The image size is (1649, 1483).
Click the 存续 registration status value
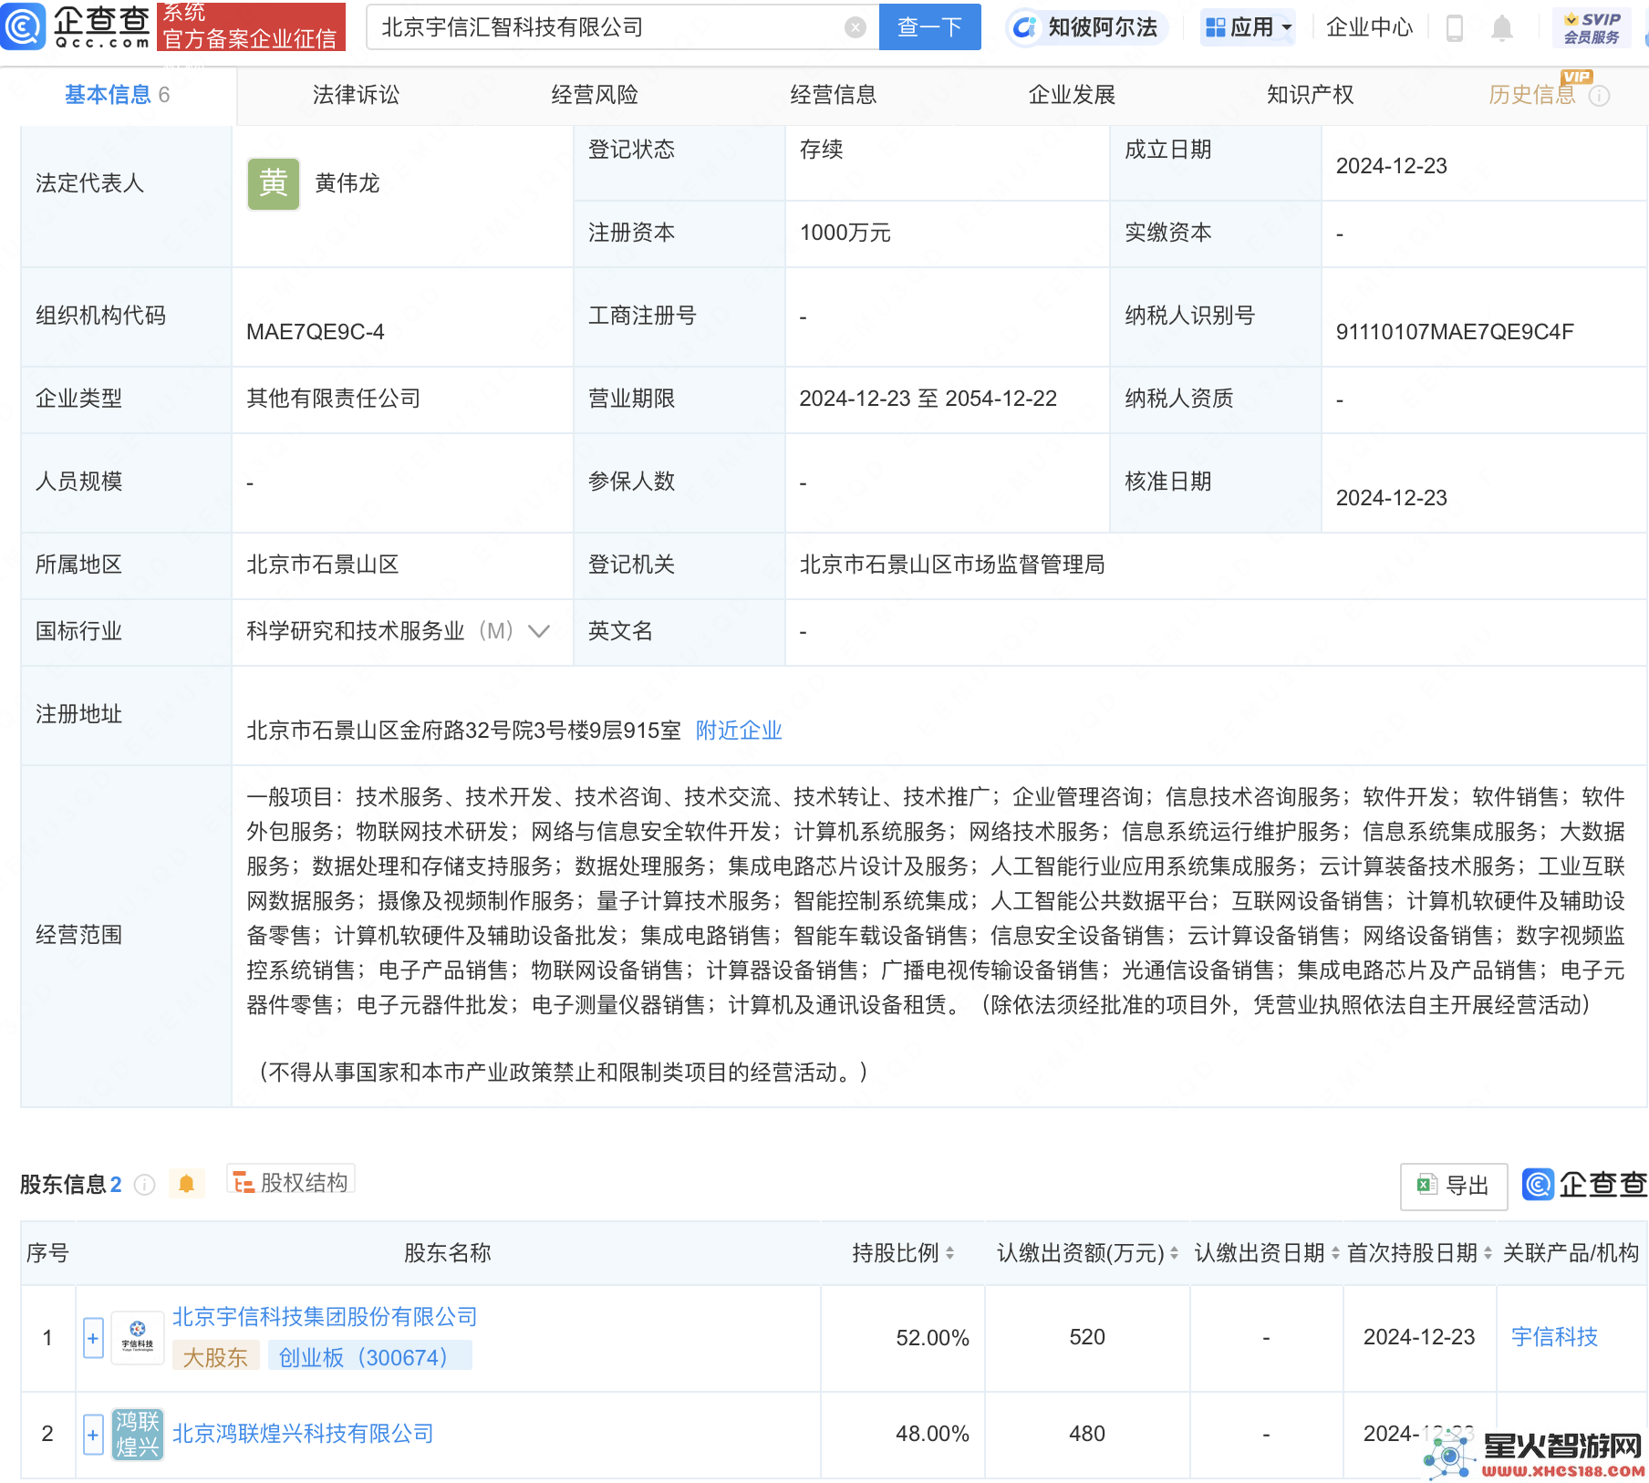[x=821, y=150]
